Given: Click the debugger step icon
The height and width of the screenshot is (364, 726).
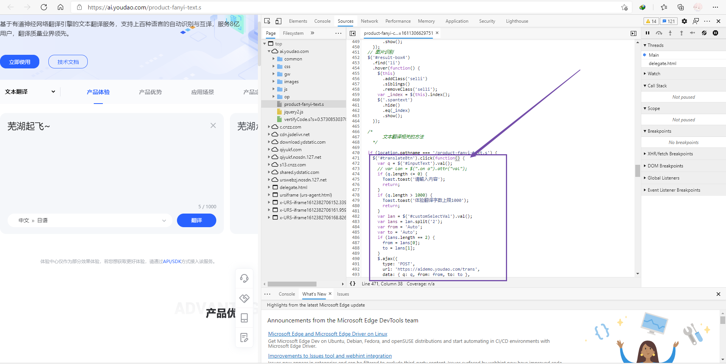Looking at the screenshot, I should (x=693, y=33).
